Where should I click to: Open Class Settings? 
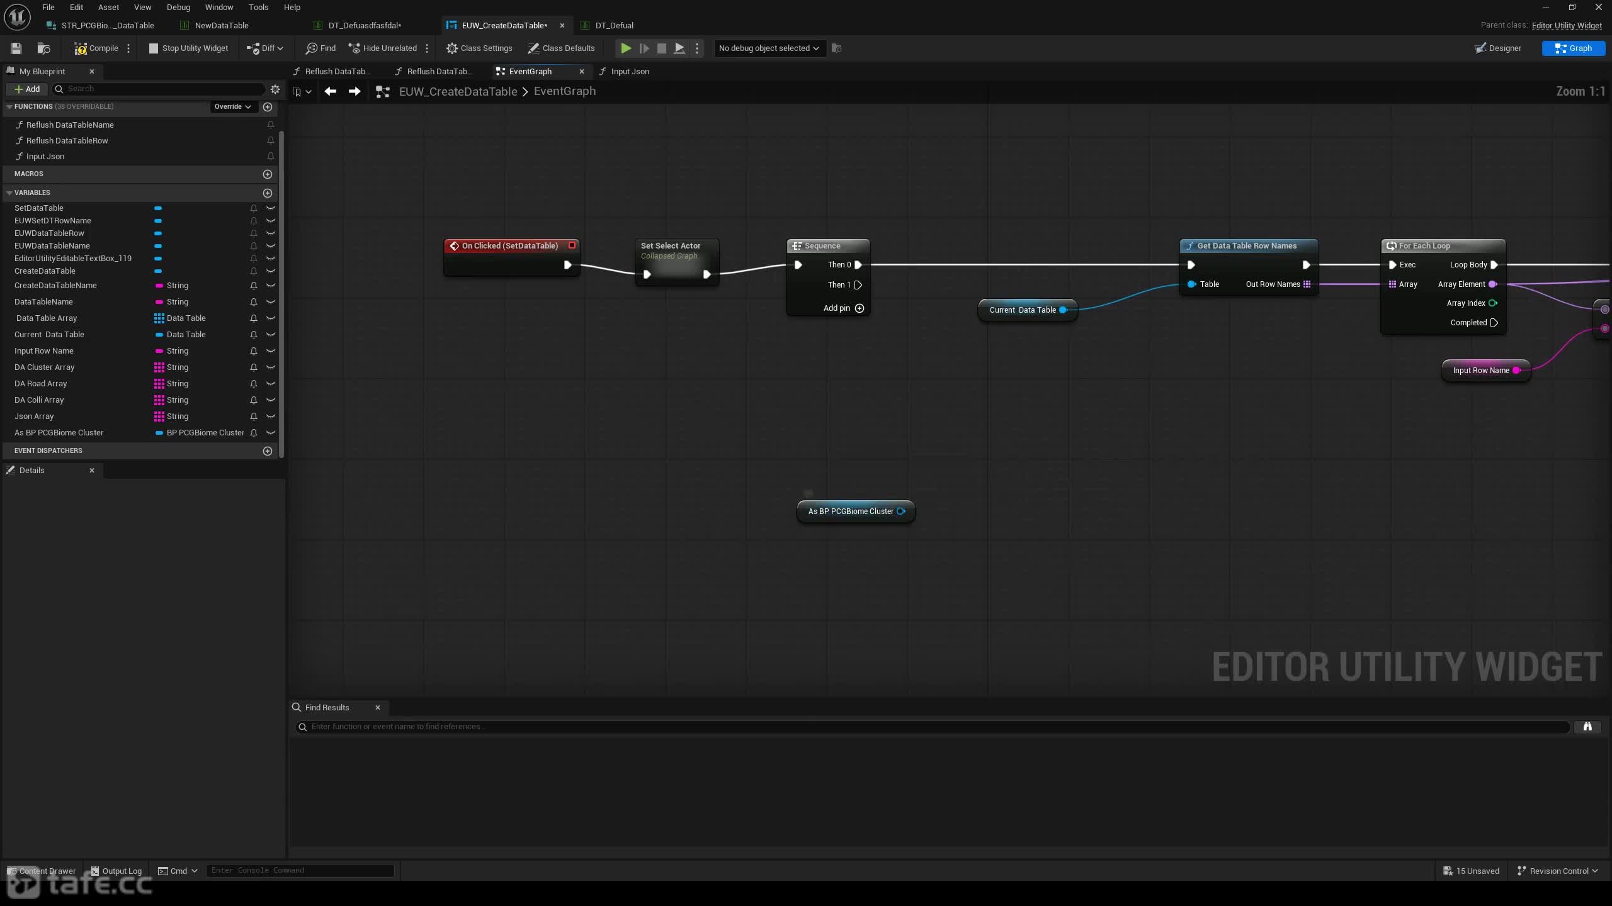pos(479,48)
